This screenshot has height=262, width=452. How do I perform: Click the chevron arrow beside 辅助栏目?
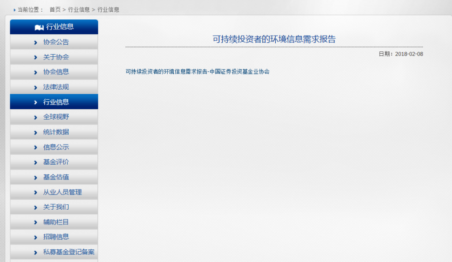[35, 222]
